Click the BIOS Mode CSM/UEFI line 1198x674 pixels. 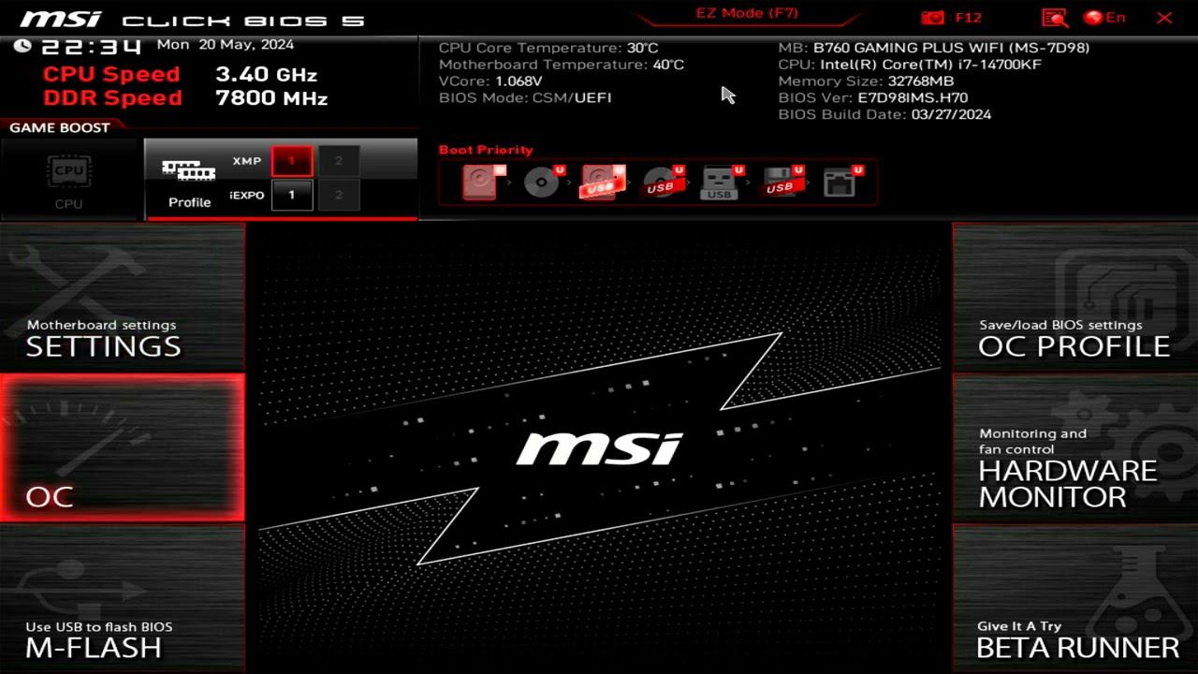[525, 97]
